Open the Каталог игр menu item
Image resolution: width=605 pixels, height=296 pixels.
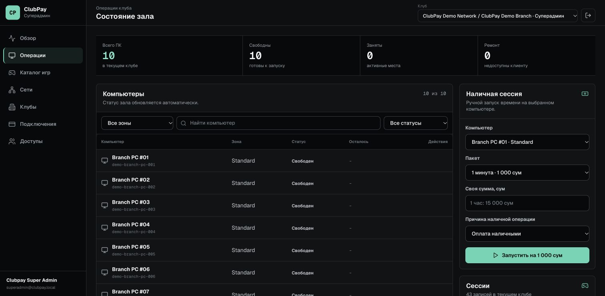tap(43, 73)
